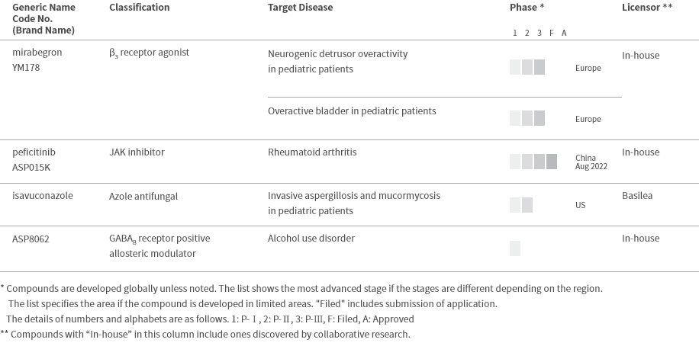Click the Rheumatoid arthritis target disease
The height and width of the screenshot is (346, 699).
tap(312, 152)
